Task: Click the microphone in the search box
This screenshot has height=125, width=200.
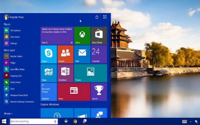Action: [55, 121]
